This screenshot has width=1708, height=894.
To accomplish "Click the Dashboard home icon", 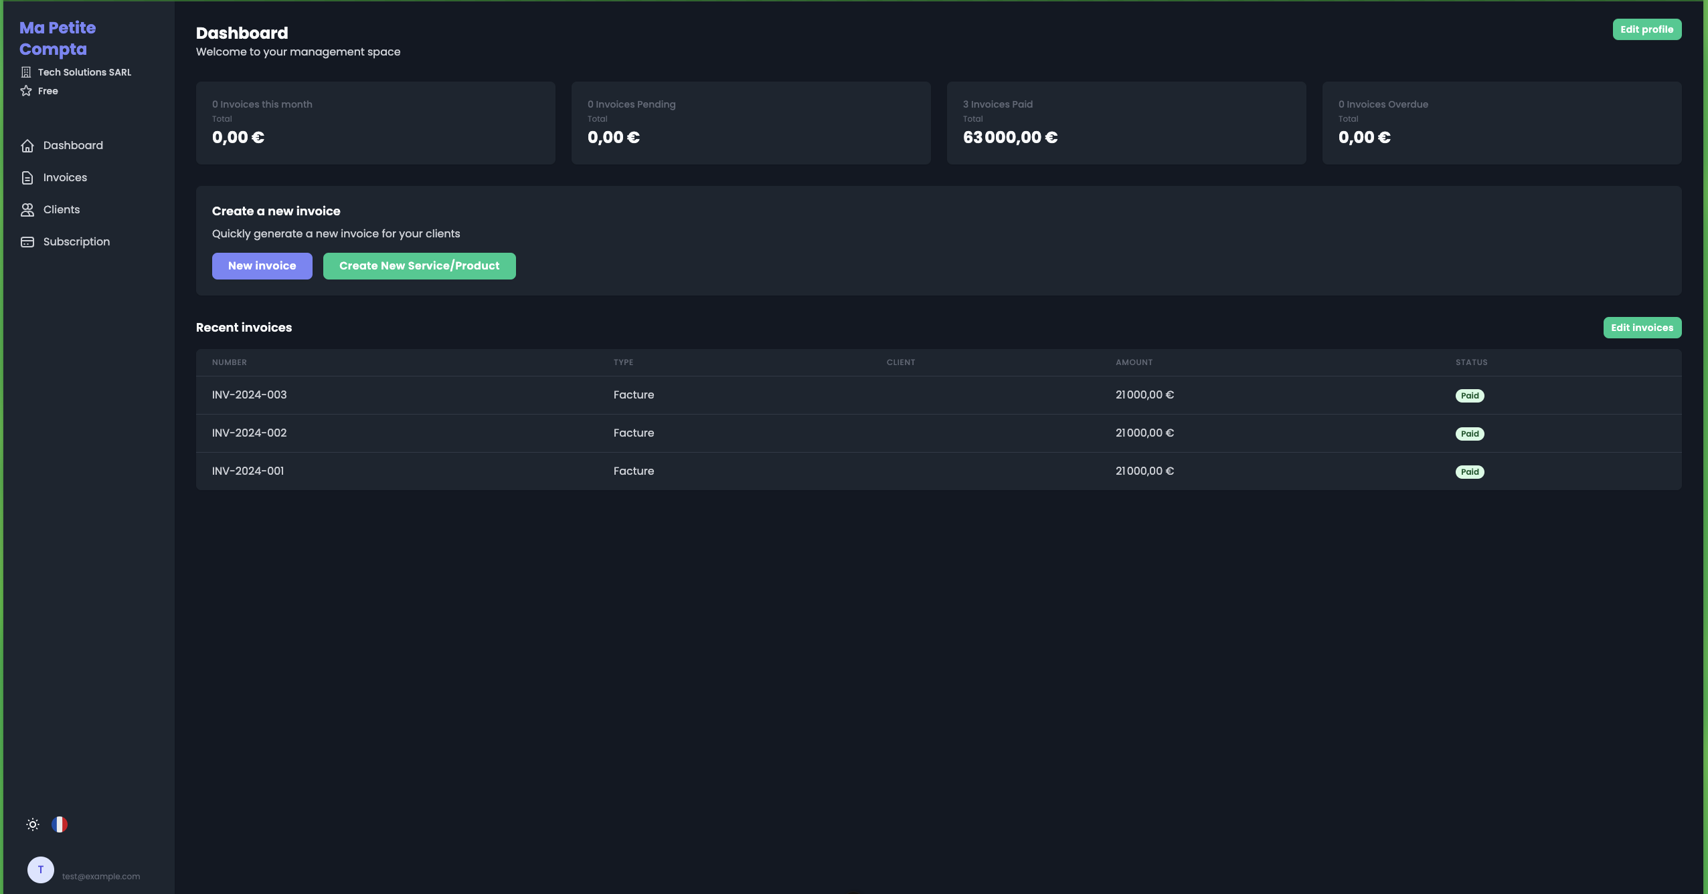I will point(27,146).
